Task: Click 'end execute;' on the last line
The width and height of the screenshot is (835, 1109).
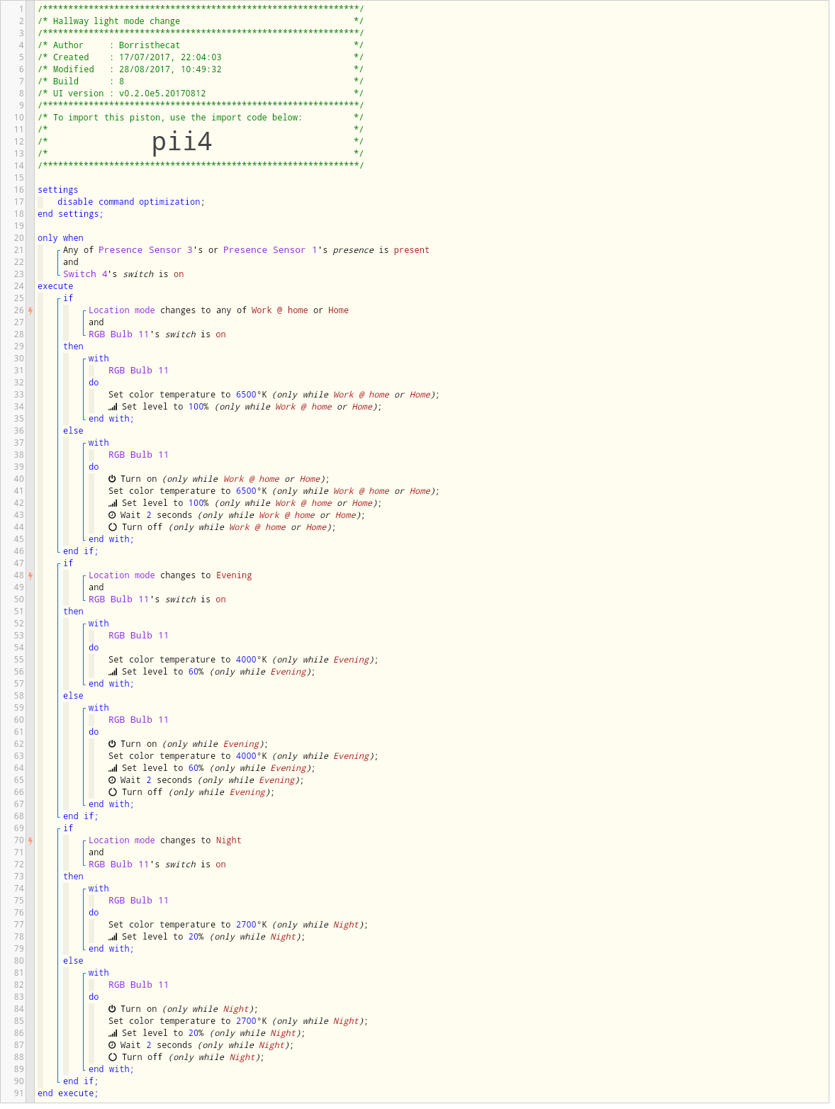Action: coord(68,1093)
